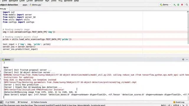Click the console horizontal scrollbar

click(x=54, y=100)
